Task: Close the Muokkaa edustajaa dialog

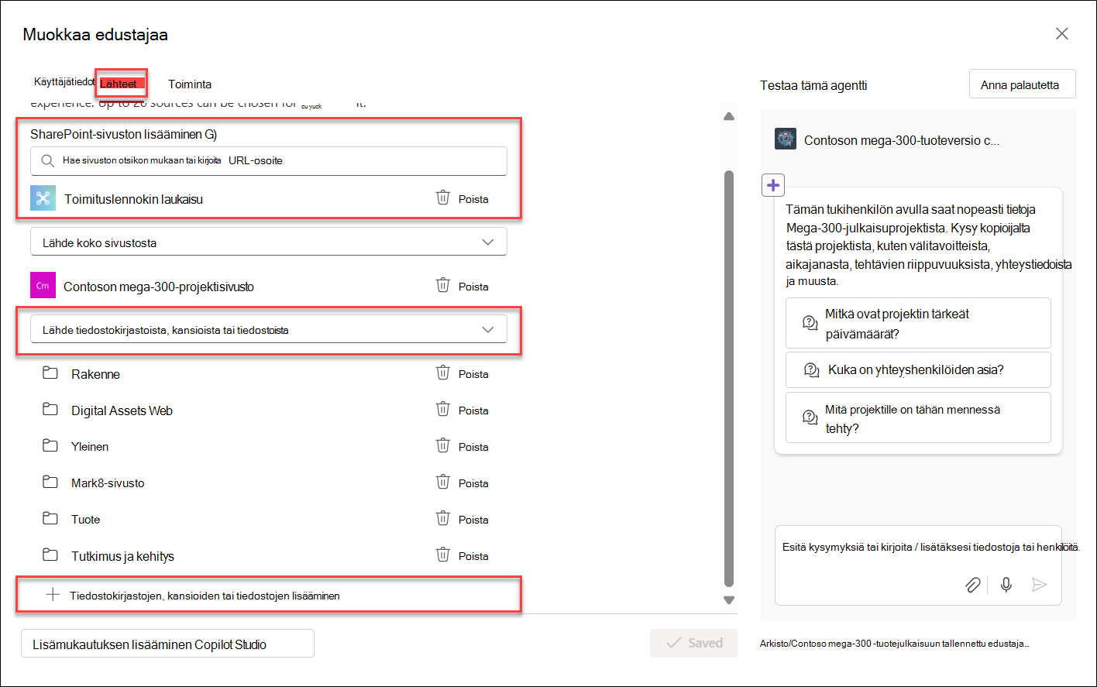Action: tap(1062, 33)
